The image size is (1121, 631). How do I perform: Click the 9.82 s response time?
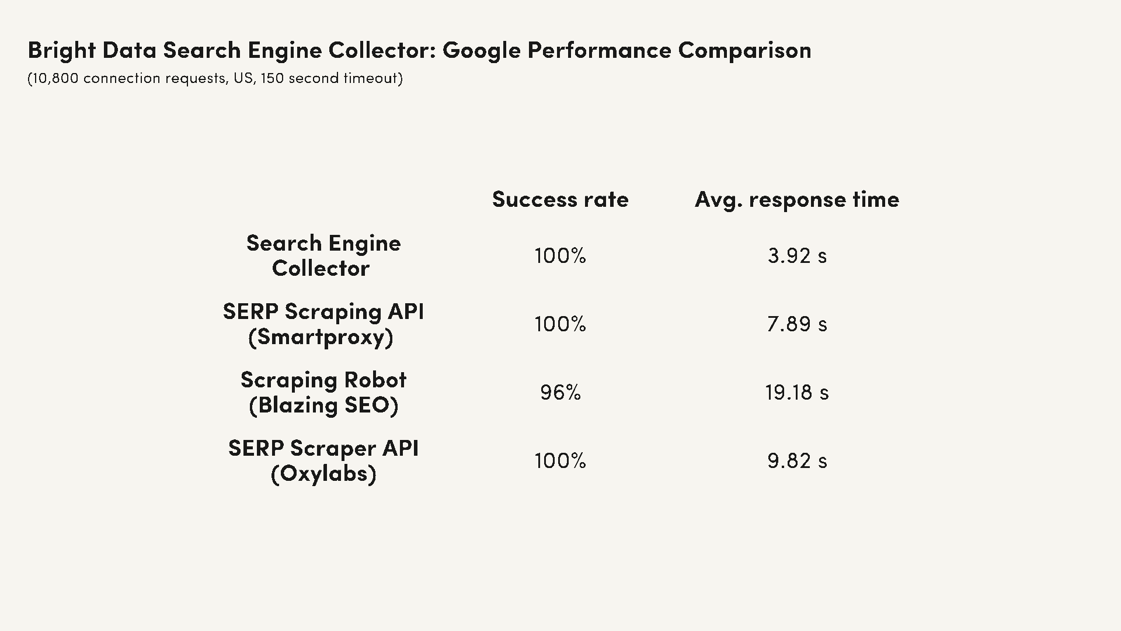pos(797,461)
